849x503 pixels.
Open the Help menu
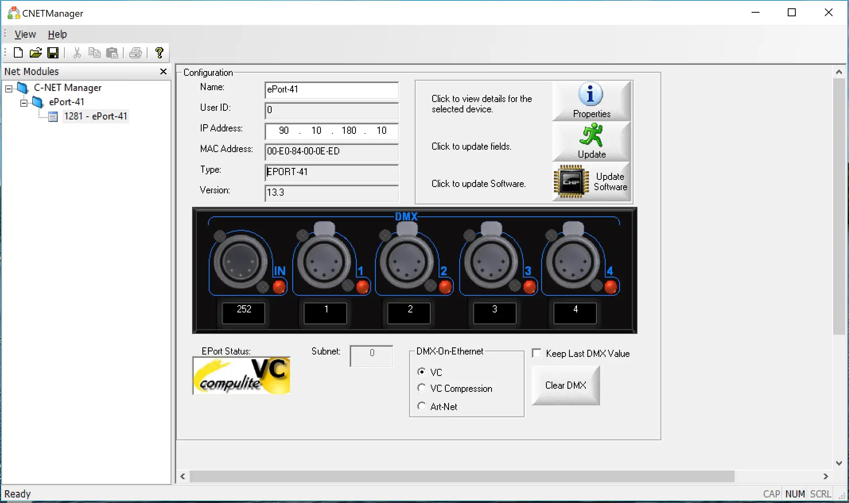point(57,34)
